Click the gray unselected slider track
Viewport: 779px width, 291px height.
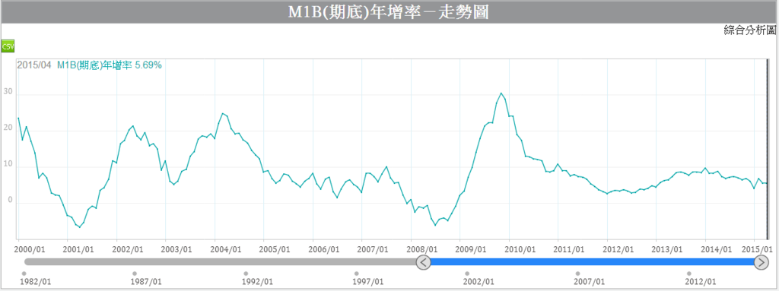(221, 261)
